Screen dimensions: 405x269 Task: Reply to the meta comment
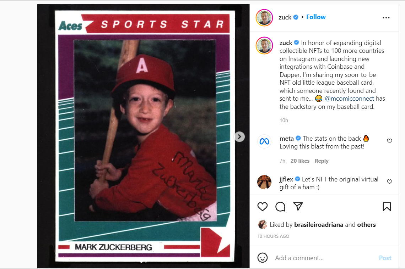pos(322,161)
